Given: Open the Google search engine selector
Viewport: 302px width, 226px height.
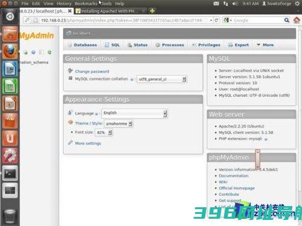Looking at the screenshot, I should (x=228, y=20).
